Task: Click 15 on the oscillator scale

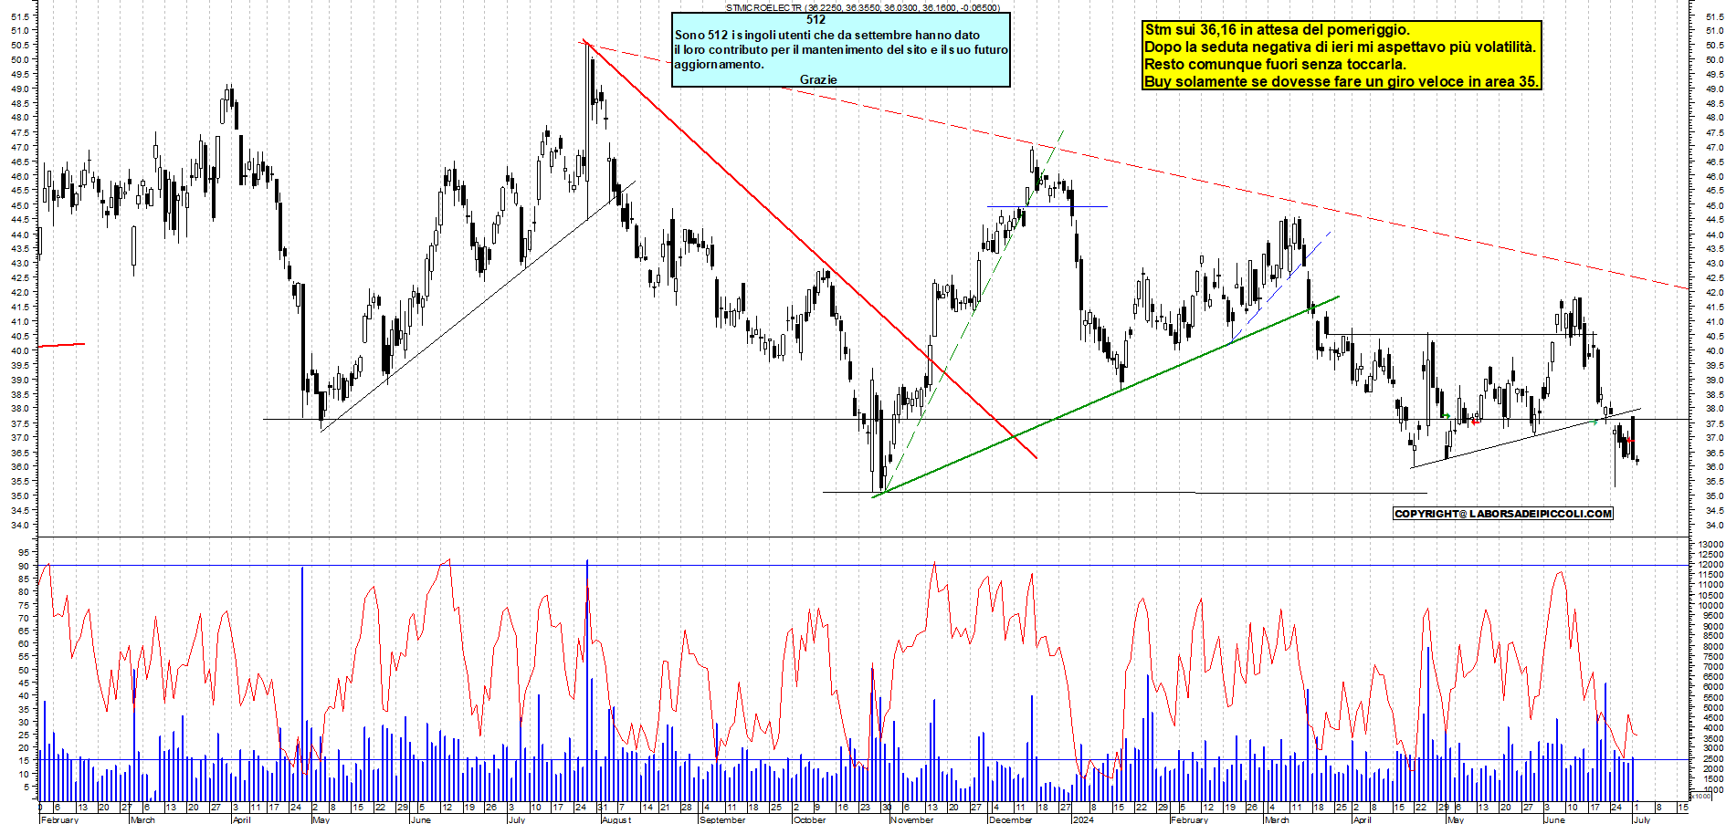Action: click(x=25, y=760)
